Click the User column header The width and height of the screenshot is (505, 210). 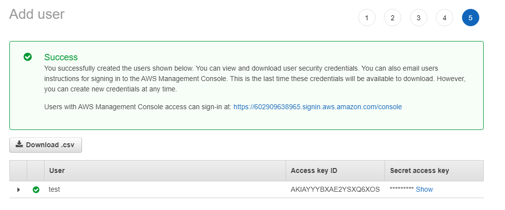(x=57, y=170)
